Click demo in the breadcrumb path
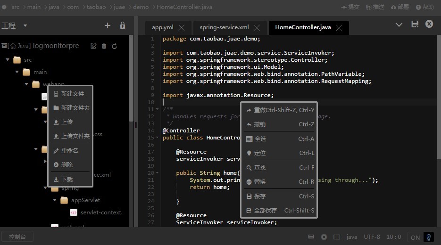Screen dimensions: 441x245 (141, 7)
